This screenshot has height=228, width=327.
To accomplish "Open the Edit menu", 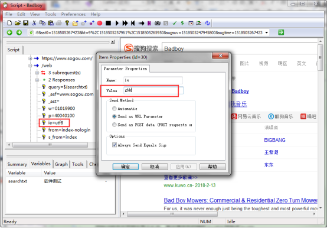I will point(21,14).
